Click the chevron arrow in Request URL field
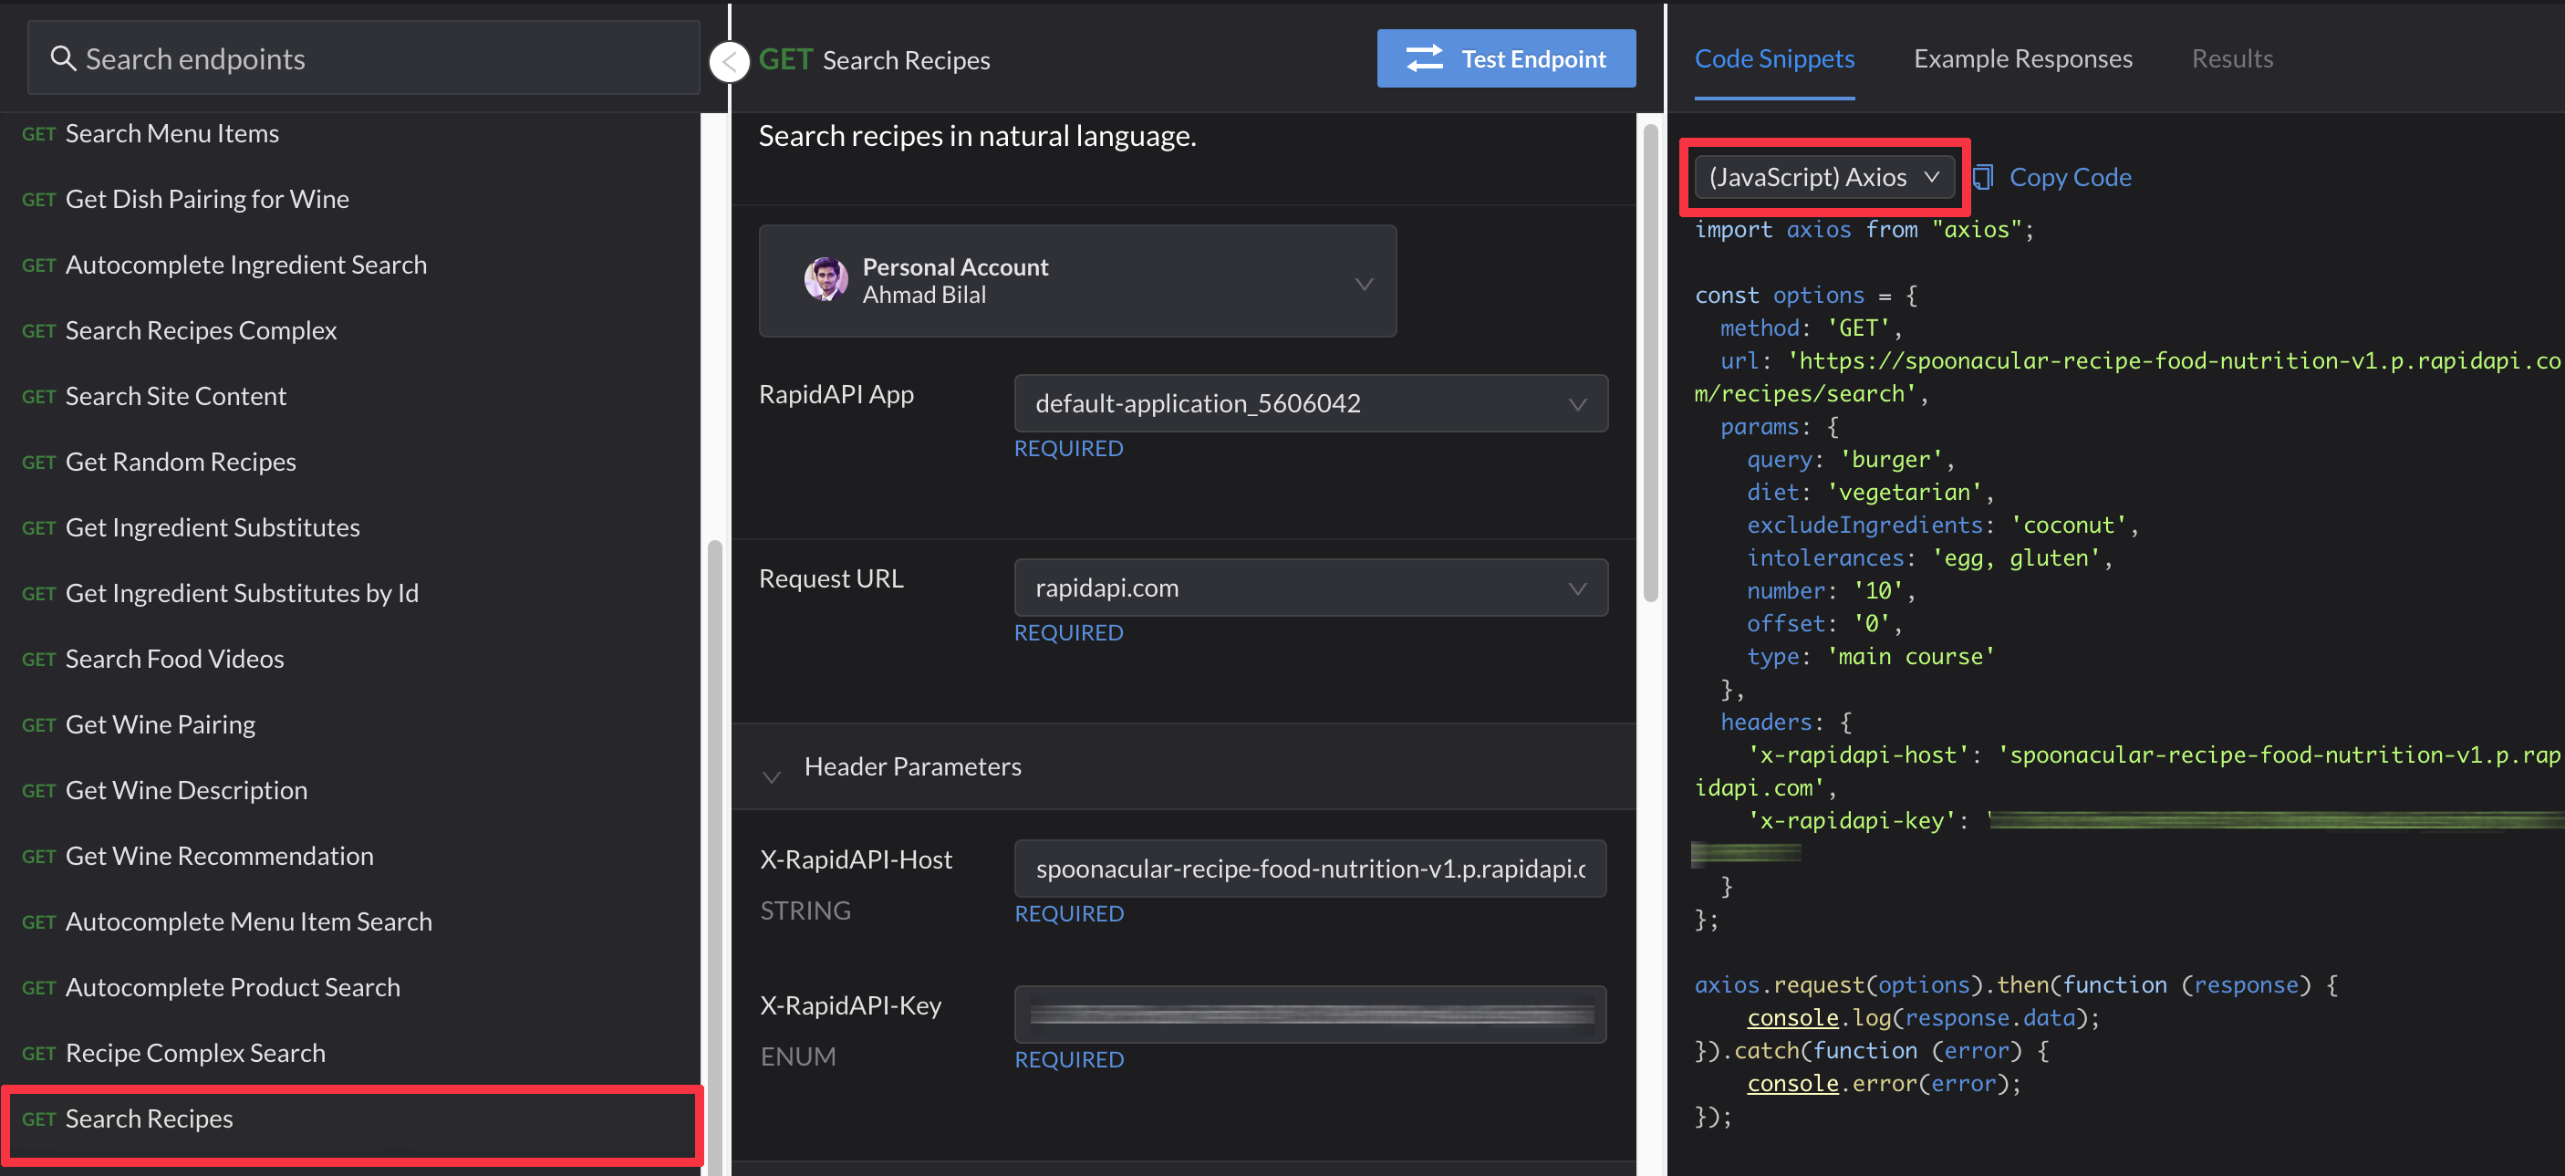The image size is (2565, 1176). coord(1576,588)
